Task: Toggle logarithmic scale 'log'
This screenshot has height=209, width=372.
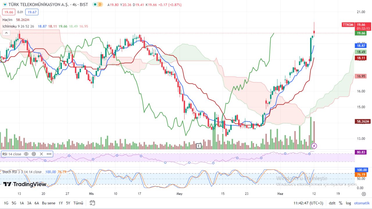Action: pyautogui.click(x=348, y=203)
